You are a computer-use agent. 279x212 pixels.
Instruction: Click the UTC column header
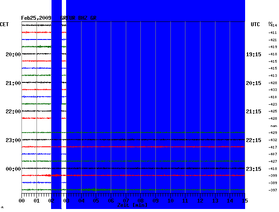coord(255,24)
